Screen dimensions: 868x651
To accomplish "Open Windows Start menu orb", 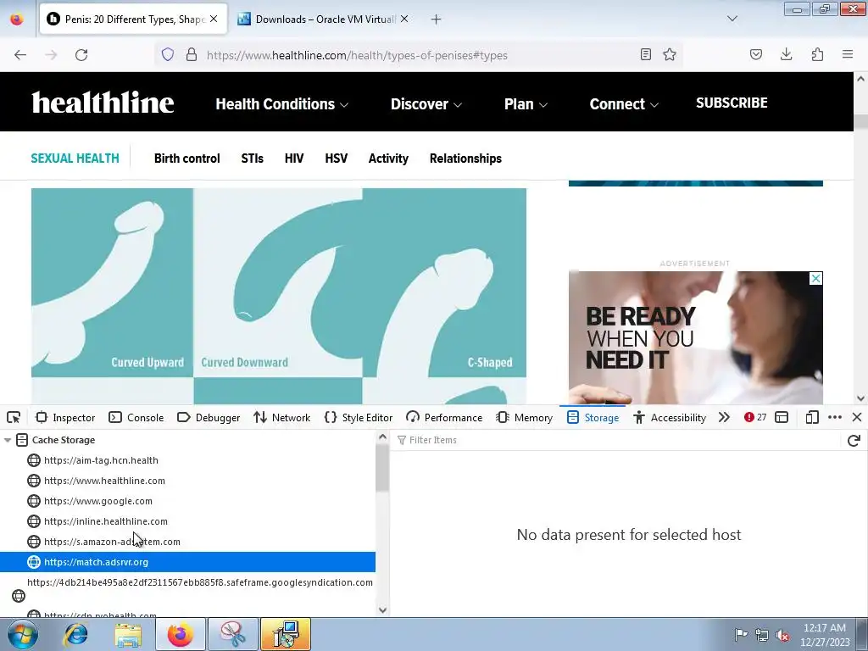I will (23, 634).
